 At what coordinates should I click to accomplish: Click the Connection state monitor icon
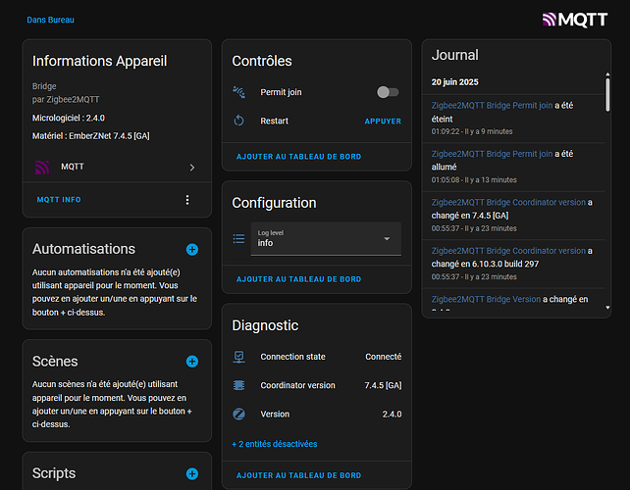pos(238,357)
